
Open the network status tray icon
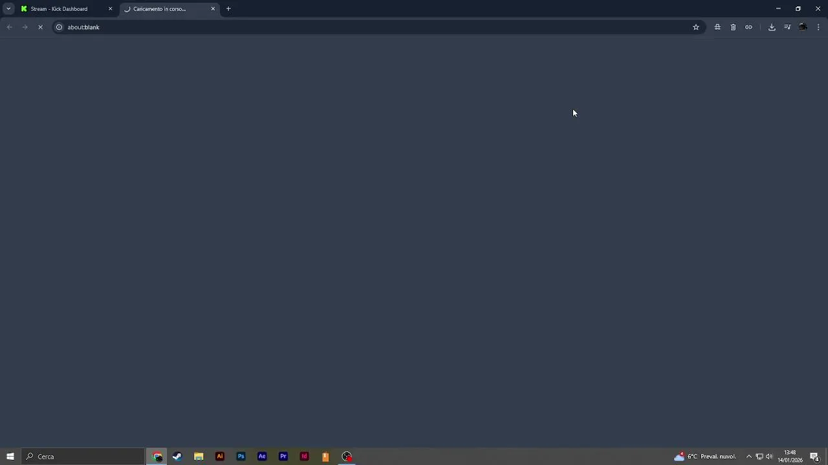(759, 457)
